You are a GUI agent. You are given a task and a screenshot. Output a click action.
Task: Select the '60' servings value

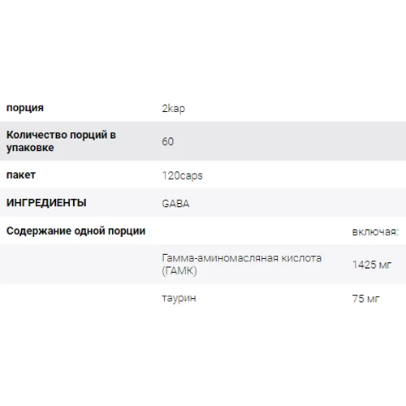tap(168, 141)
